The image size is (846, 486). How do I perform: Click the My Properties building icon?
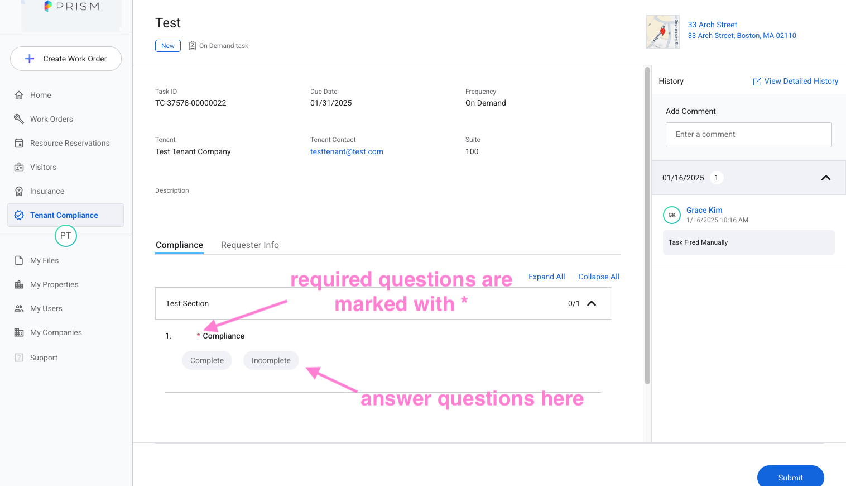click(x=19, y=284)
